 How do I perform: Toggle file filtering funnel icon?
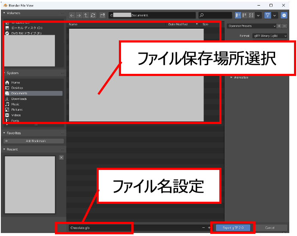coord(267,15)
